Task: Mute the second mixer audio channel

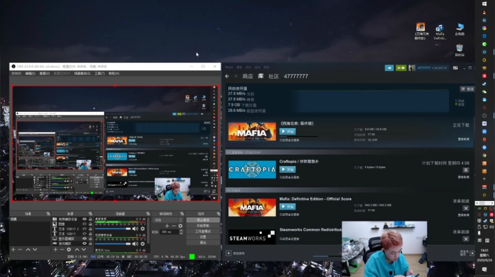Action: click(x=135, y=243)
